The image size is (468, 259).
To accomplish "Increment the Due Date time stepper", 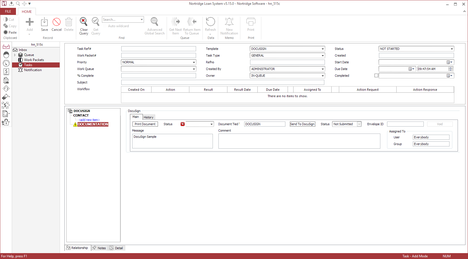I will [450, 68].
